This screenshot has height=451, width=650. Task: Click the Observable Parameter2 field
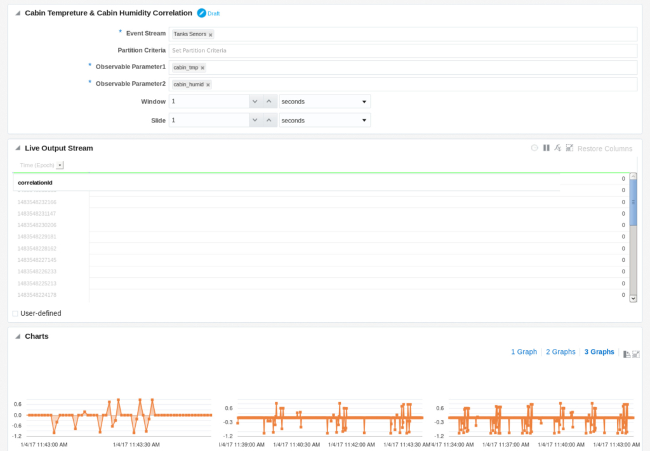(x=403, y=84)
